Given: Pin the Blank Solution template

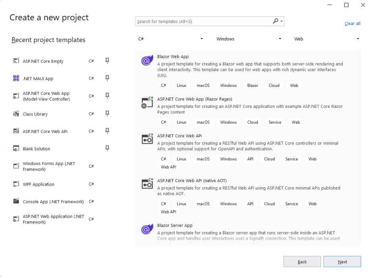Looking at the screenshot, I should tap(107, 148).
